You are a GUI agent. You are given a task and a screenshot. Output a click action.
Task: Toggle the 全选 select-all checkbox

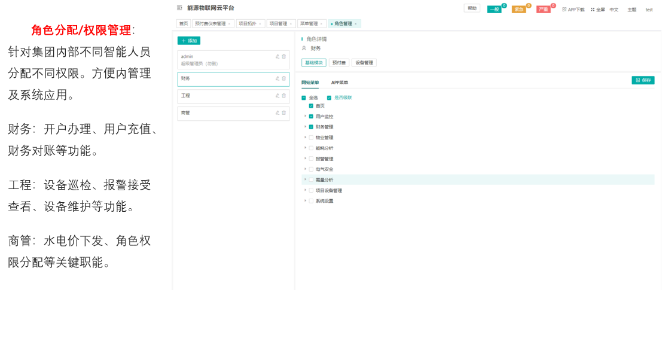[x=303, y=97]
